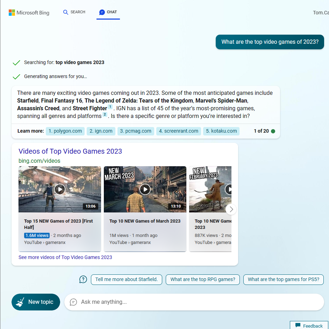
Task: Click citation superscript 1 after Street Fighter
Action: [x=110, y=107]
